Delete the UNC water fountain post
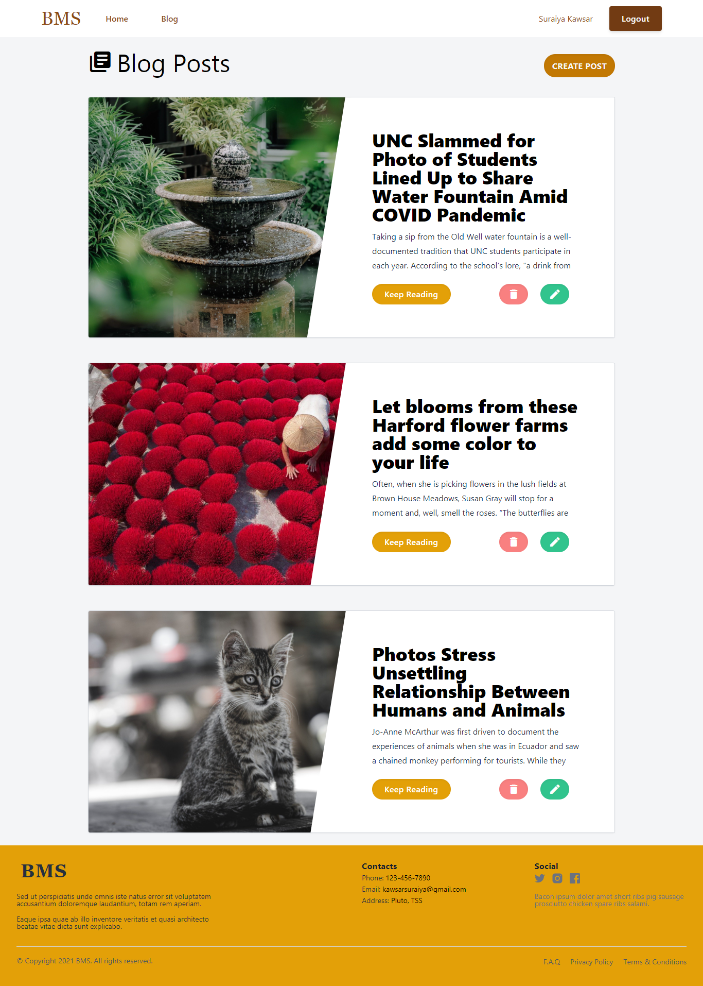The height and width of the screenshot is (986, 703). click(x=513, y=294)
